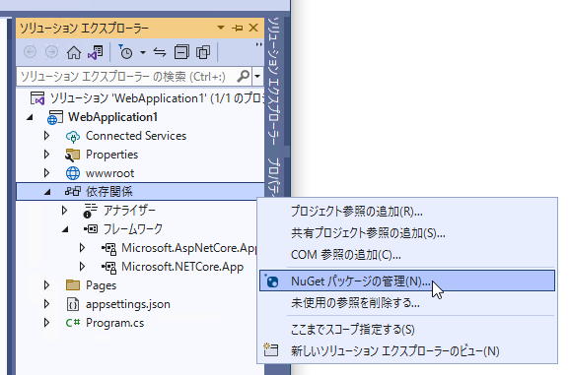Select appsettings.json
The image size is (569, 375).
coord(128,304)
